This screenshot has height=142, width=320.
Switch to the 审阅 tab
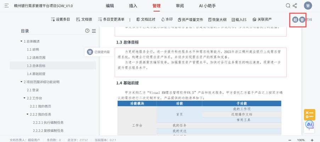tap(180, 6)
